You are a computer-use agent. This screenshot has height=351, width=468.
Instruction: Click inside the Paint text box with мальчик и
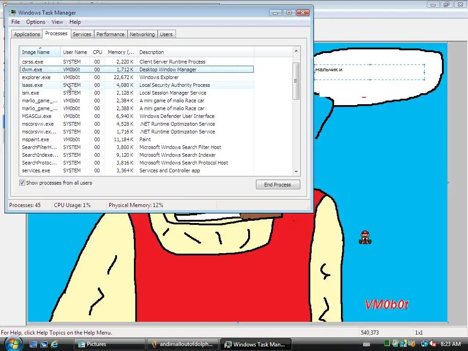pyautogui.click(x=369, y=72)
